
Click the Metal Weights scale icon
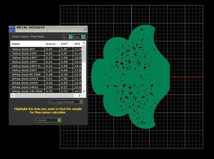coord(12,29)
